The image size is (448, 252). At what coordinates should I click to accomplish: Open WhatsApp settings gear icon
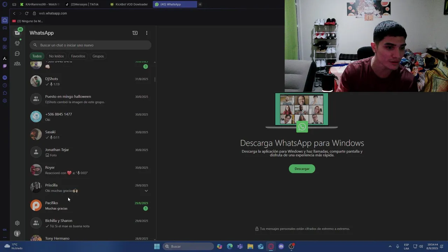[x=17, y=223]
